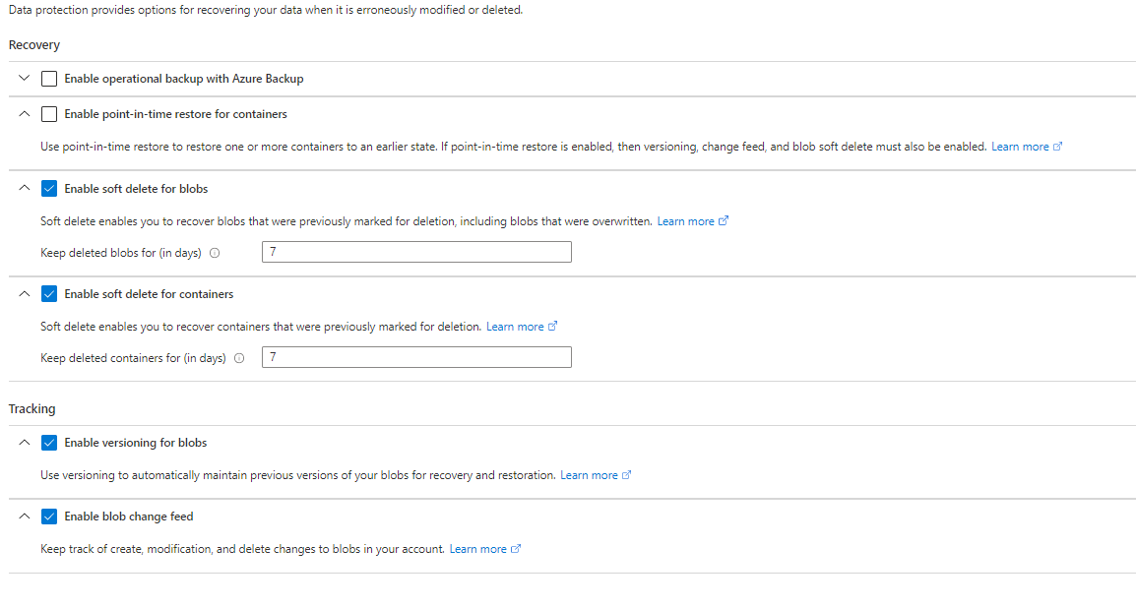This screenshot has height=608, width=1136.
Task: Click the deleted blobs retention days field
Action: coord(415,252)
